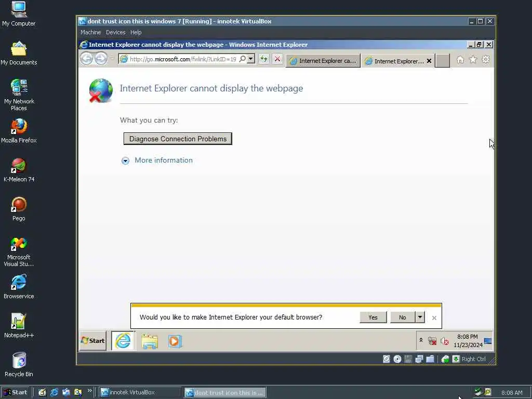Go to Home page icon

(460, 60)
